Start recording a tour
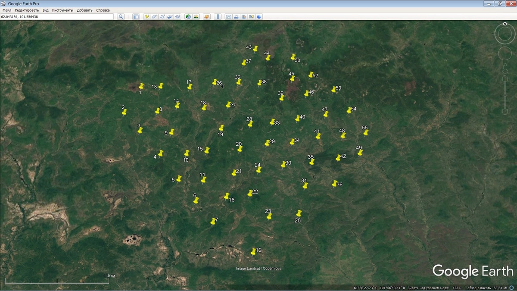Viewport: 517px width, 291px height. point(178,16)
